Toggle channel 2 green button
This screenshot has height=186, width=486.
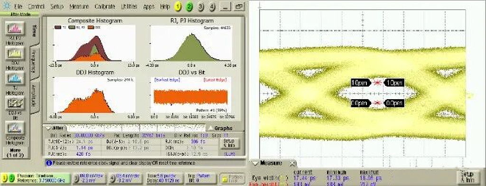click(189, 7)
